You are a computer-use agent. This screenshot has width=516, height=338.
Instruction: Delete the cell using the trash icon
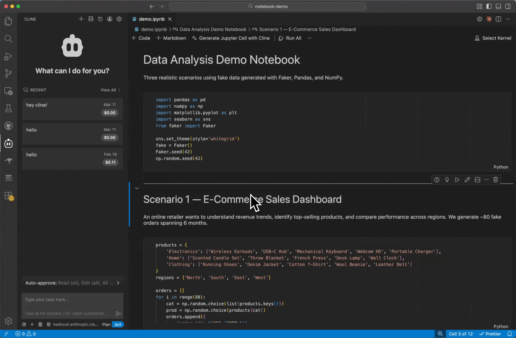495,180
